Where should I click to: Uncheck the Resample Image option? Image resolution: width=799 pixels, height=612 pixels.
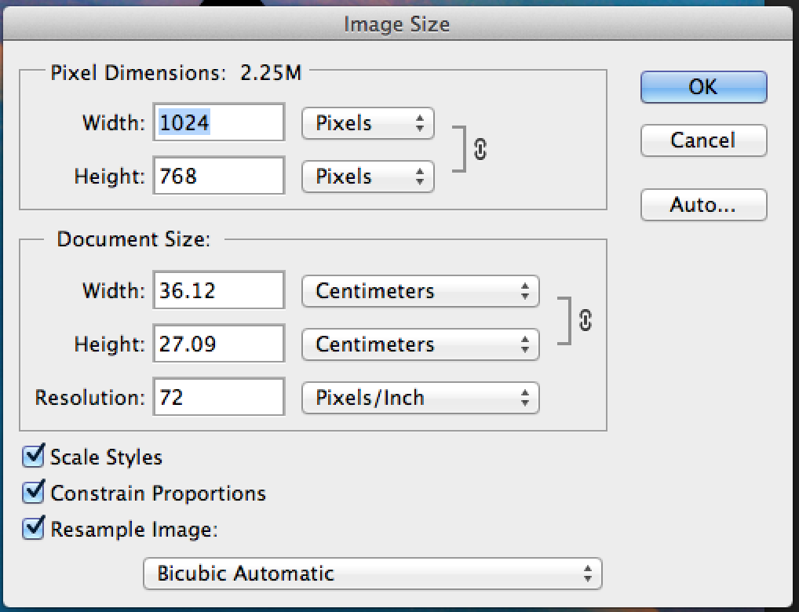coord(34,529)
